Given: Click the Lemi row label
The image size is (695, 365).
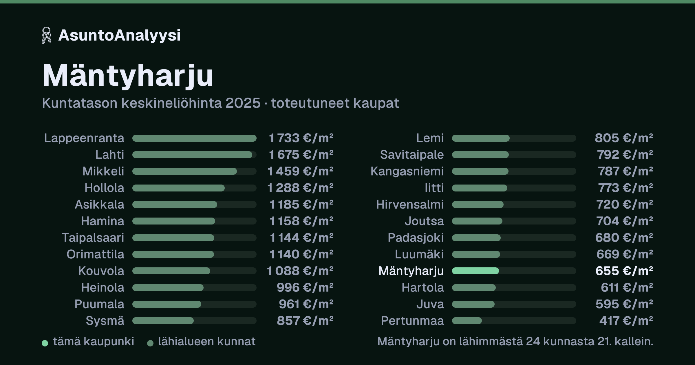Looking at the screenshot, I should click(430, 138).
